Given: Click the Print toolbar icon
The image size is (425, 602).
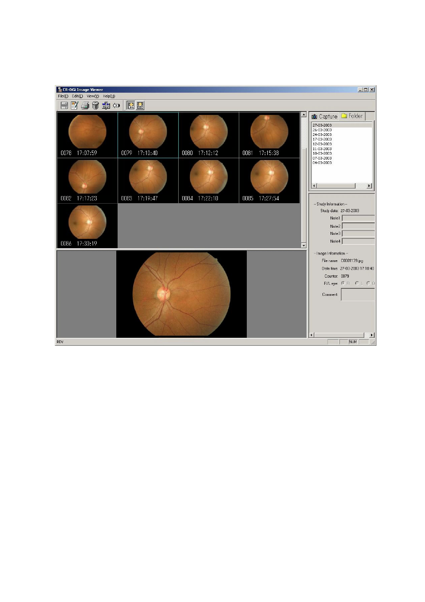Looking at the screenshot, I should (85, 106).
